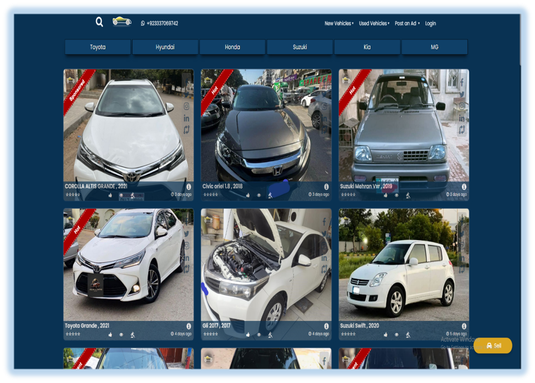The height and width of the screenshot is (383, 535).
Task: Expand the Post an Ad menu
Action: tap(407, 23)
